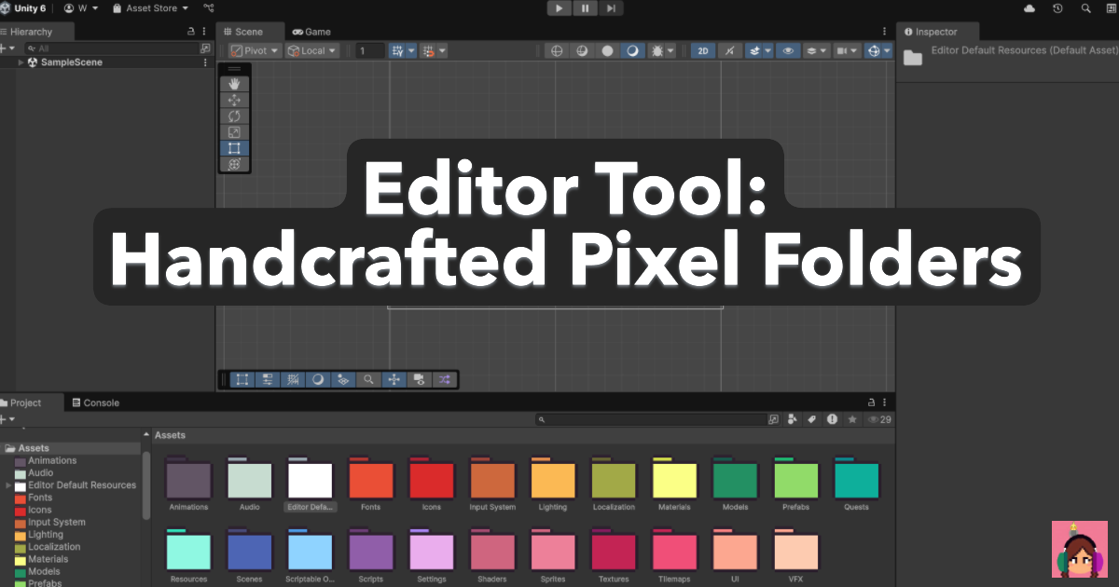Expand Editor Default Resources tree folder
Image resolution: width=1119 pixels, height=587 pixels.
[8, 485]
